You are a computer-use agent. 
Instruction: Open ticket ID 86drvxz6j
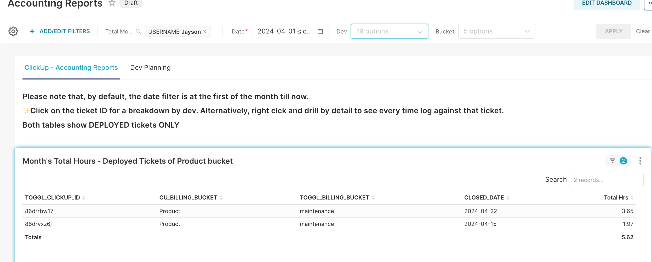pyautogui.click(x=38, y=224)
